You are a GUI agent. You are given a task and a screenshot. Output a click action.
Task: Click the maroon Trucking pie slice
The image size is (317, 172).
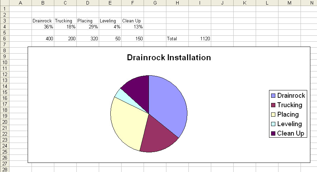(158, 137)
